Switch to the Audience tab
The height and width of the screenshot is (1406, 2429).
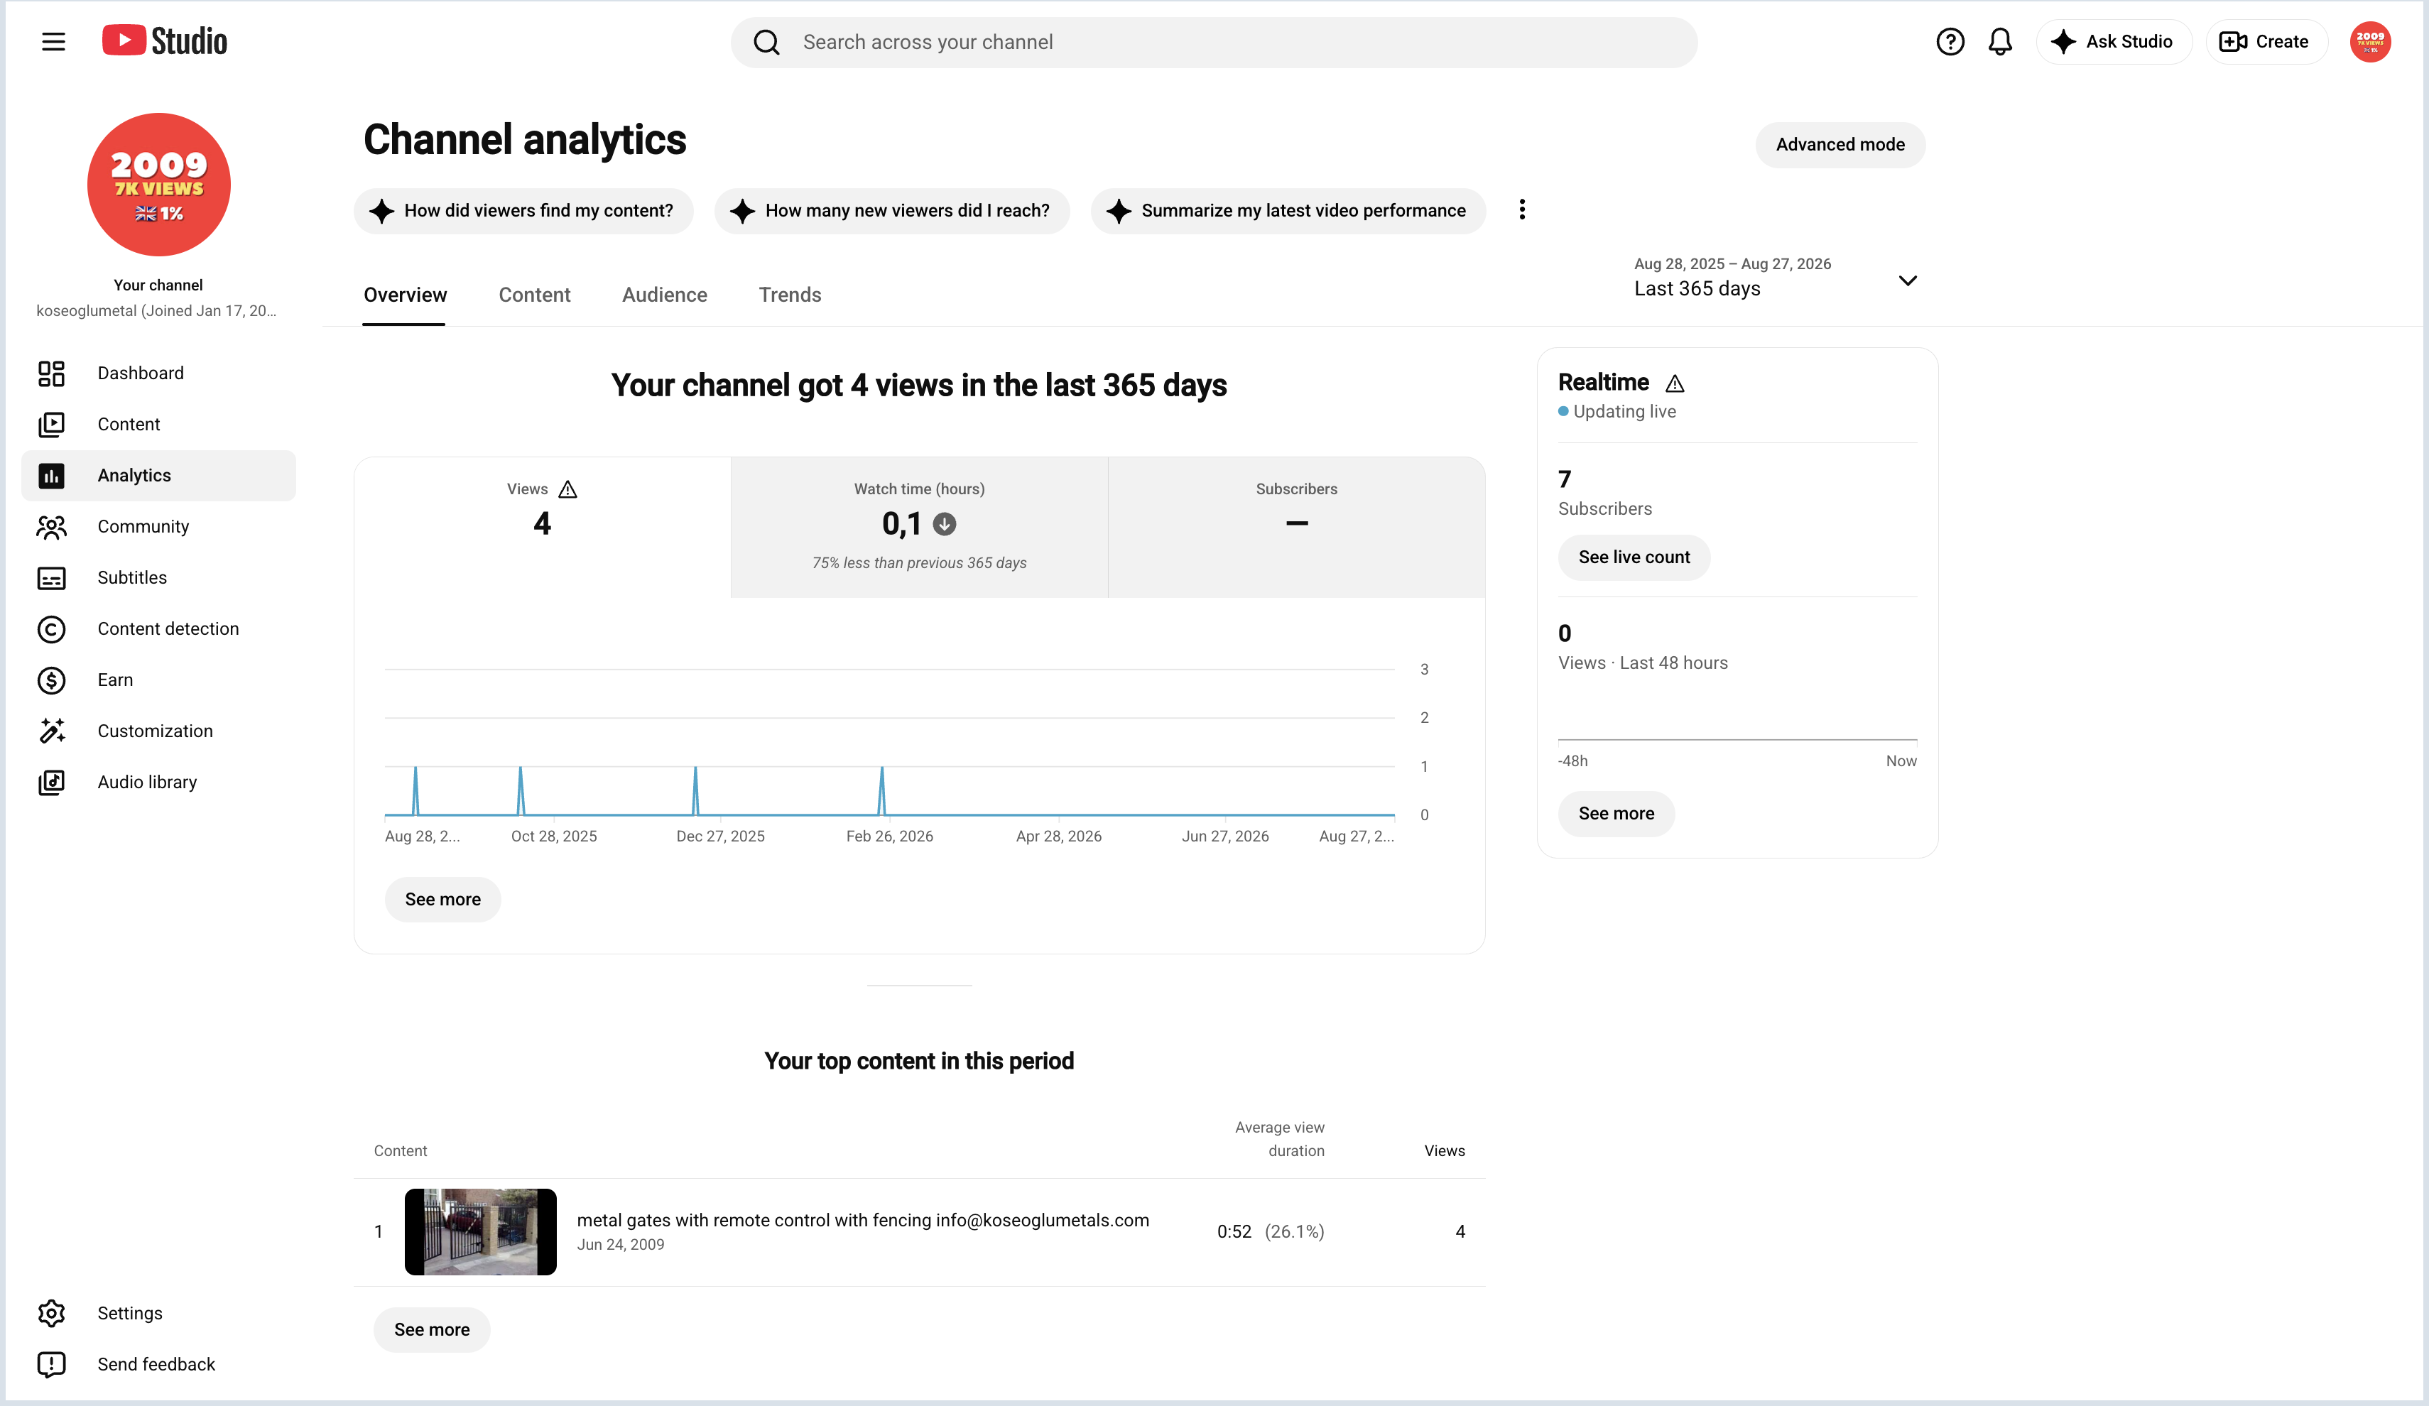click(x=664, y=295)
